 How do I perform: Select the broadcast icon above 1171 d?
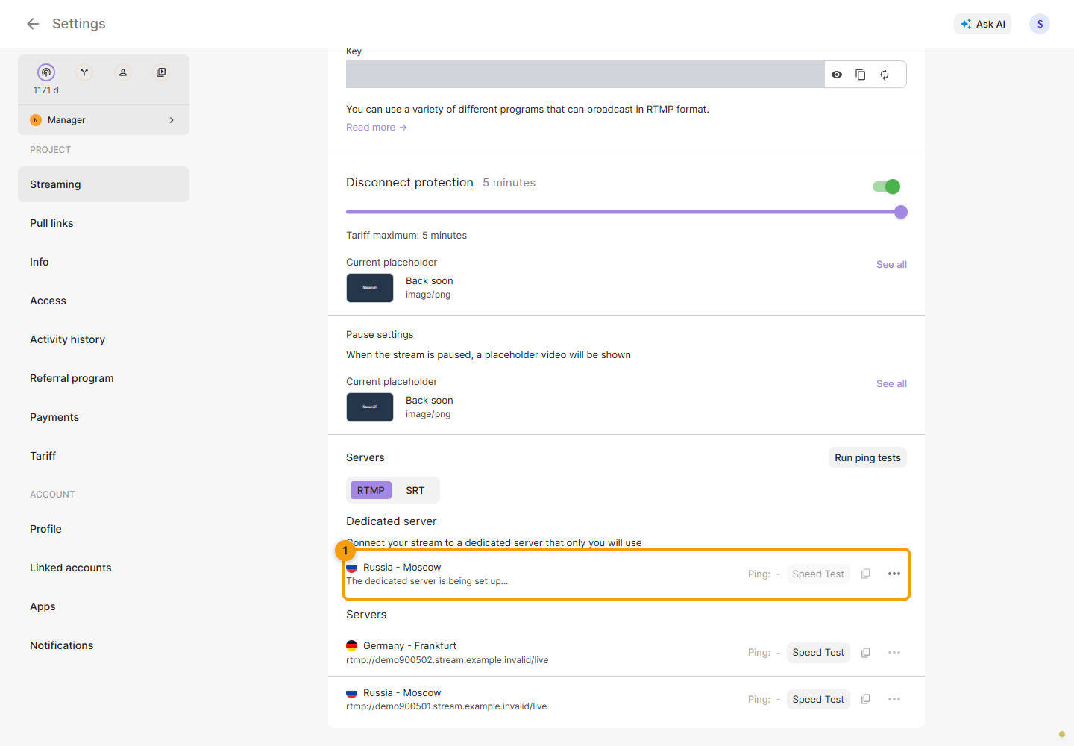(46, 72)
